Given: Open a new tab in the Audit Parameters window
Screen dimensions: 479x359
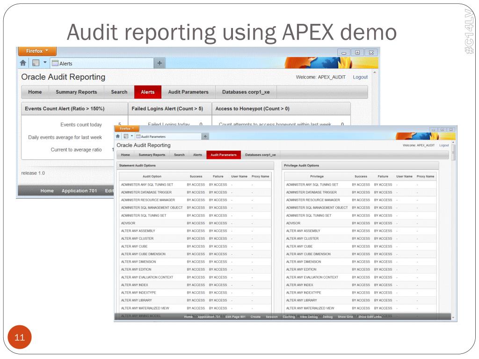Looking at the screenshot, I should [x=205, y=136].
